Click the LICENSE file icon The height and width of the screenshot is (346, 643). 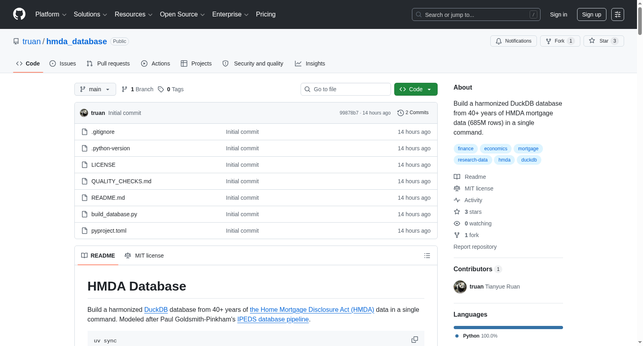coord(84,165)
